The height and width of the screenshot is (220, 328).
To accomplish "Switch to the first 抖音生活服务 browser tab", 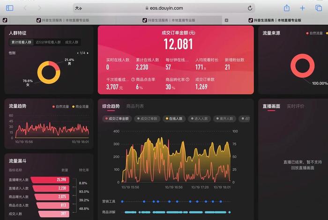I will (63, 20).
